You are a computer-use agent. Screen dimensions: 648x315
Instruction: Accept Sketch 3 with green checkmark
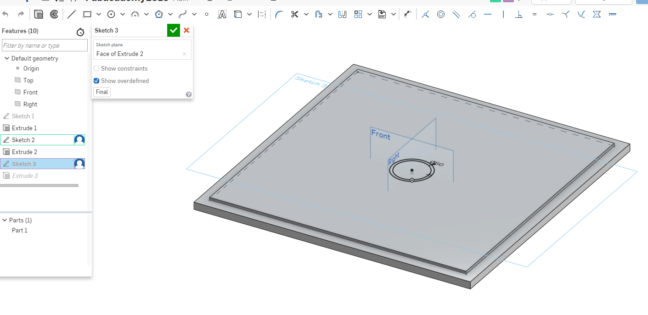pos(174,30)
